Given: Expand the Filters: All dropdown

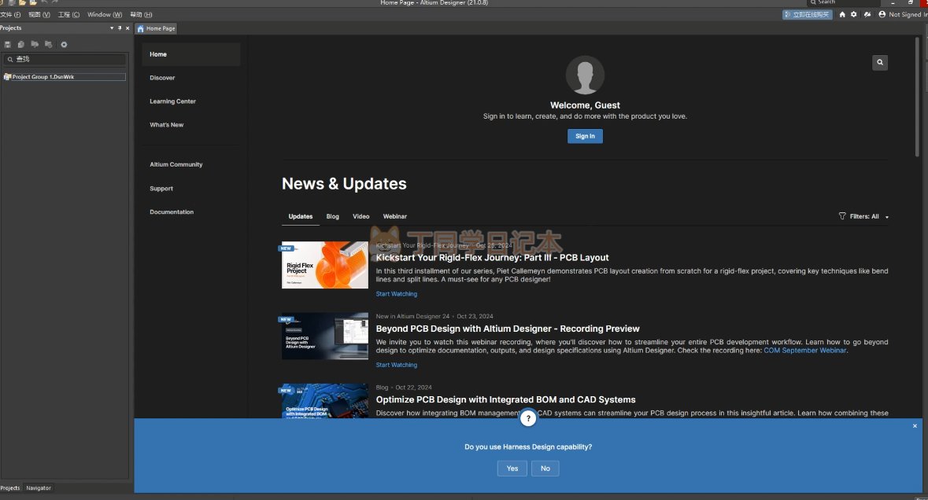Looking at the screenshot, I should pos(887,217).
